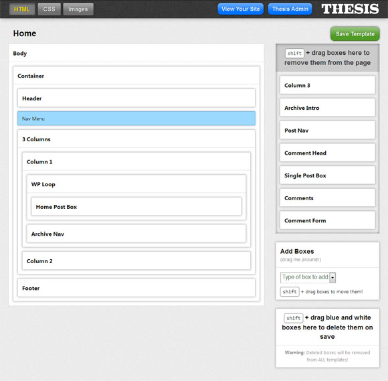This screenshot has width=388, height=381.
Task: Click the shift key hint in removal area
Action: point(294,54)
